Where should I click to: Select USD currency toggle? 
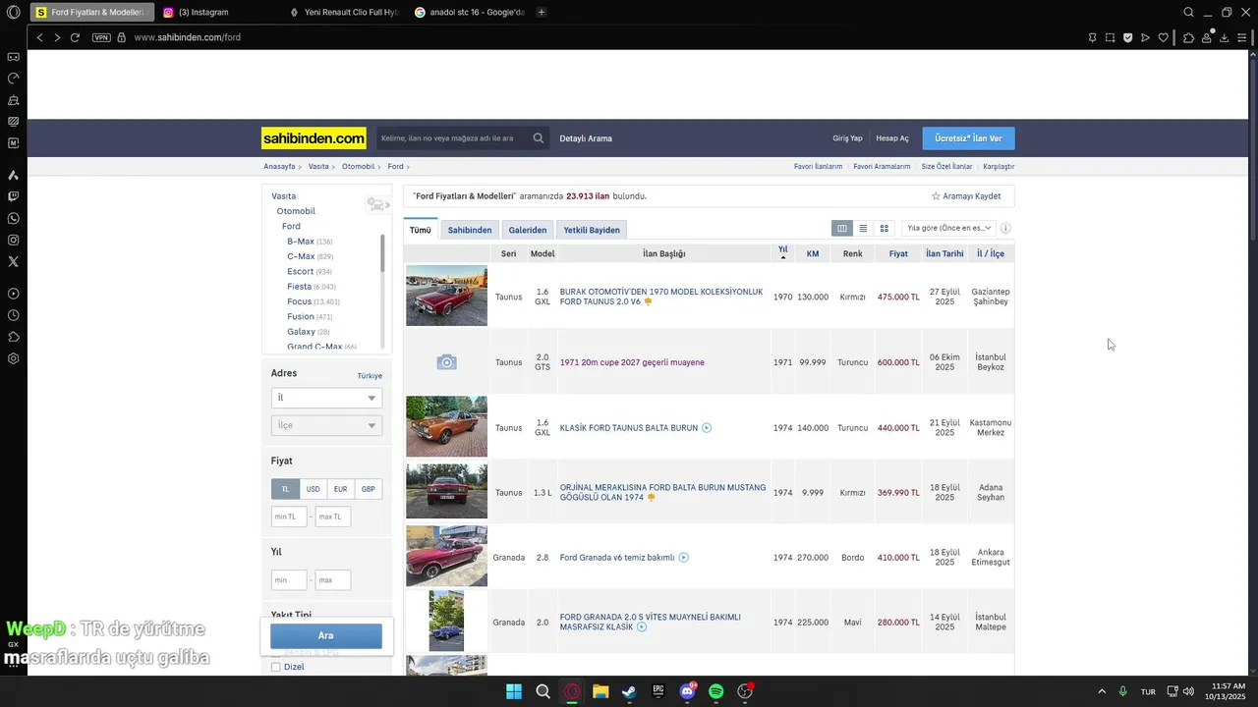pos(313,489)
